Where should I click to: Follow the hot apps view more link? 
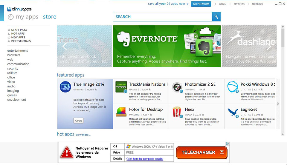coord(83,135)
